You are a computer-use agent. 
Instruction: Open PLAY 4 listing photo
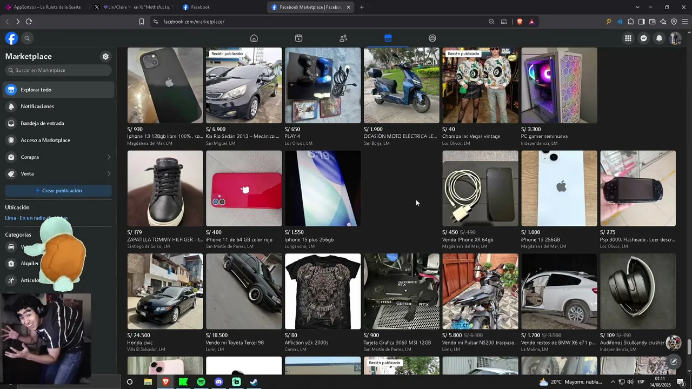[x=323, y=85]
